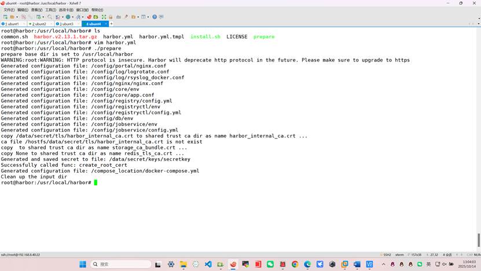The image size is (481, 271).
Task: Click the Reconnect toolbar icon
Action: [x=39, y=17]
